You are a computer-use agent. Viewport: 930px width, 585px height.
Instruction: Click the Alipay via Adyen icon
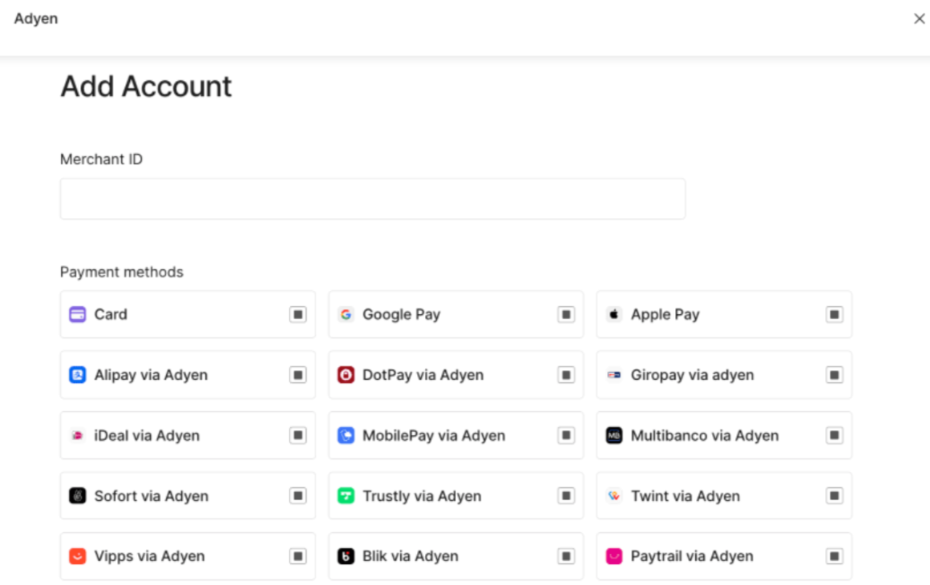[x=77, y=375]
